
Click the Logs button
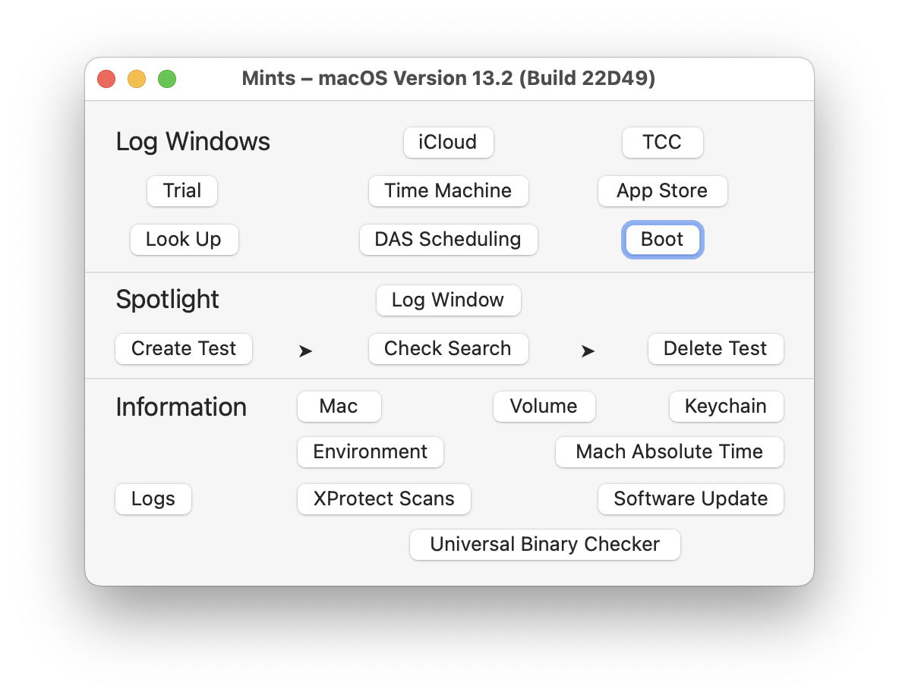[153, 499]
